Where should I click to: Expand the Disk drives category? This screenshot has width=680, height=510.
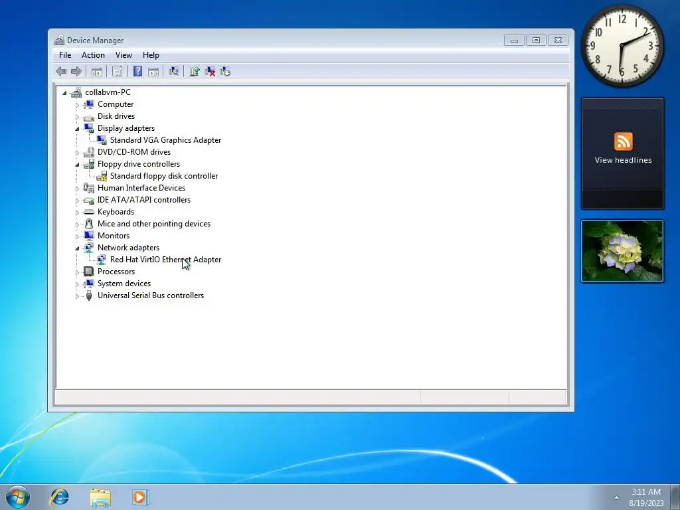[77, 117]
